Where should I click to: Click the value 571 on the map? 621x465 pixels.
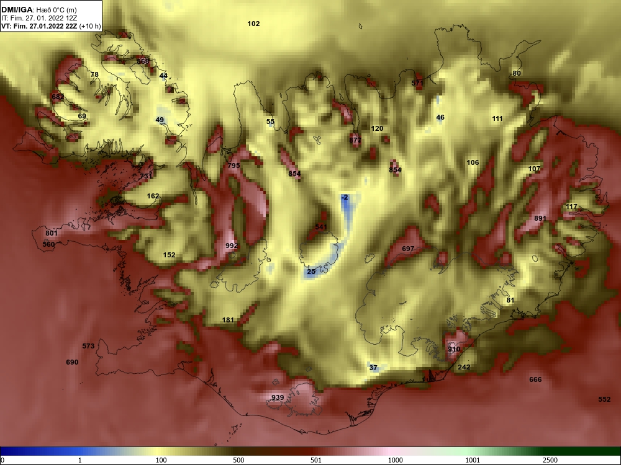[x=417, y=83]
